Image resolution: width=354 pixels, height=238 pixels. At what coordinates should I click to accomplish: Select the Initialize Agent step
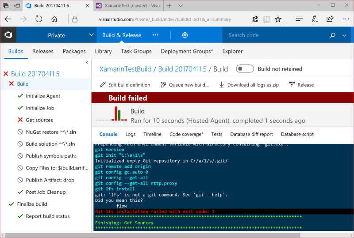click(x=43, y=96)
